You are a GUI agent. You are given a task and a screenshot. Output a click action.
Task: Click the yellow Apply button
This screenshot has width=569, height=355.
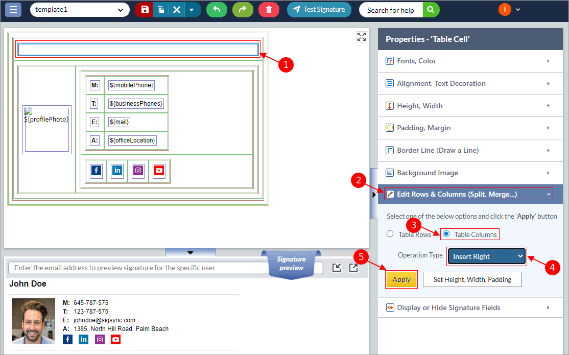[401, 280]
